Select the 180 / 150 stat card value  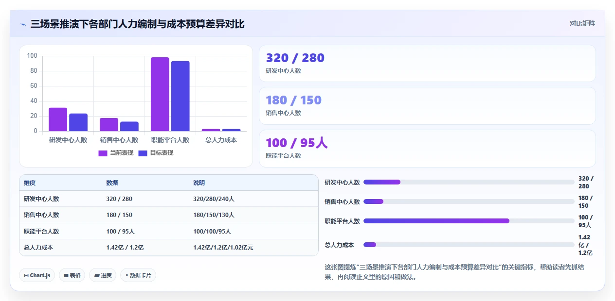(x=293, y=100)
